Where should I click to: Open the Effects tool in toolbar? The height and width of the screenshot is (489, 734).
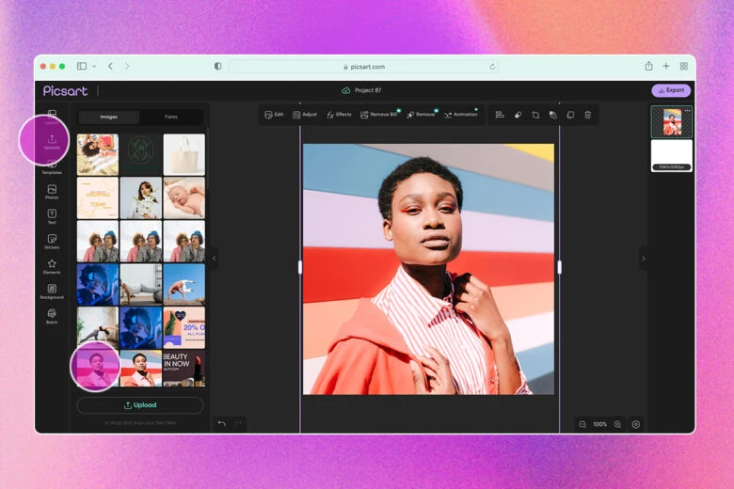point(339,115)
